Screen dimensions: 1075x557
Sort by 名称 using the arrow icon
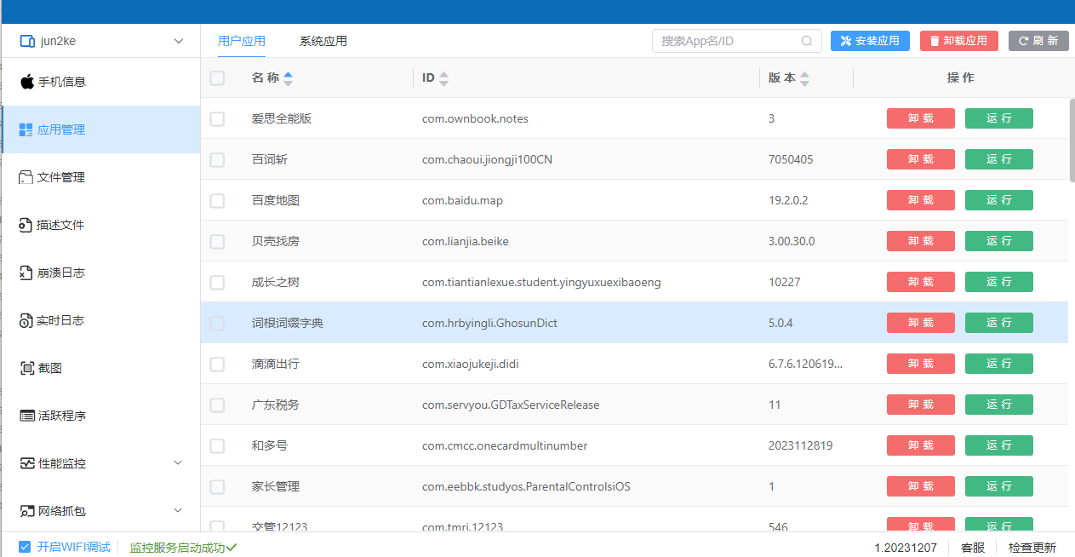(288, 78)
